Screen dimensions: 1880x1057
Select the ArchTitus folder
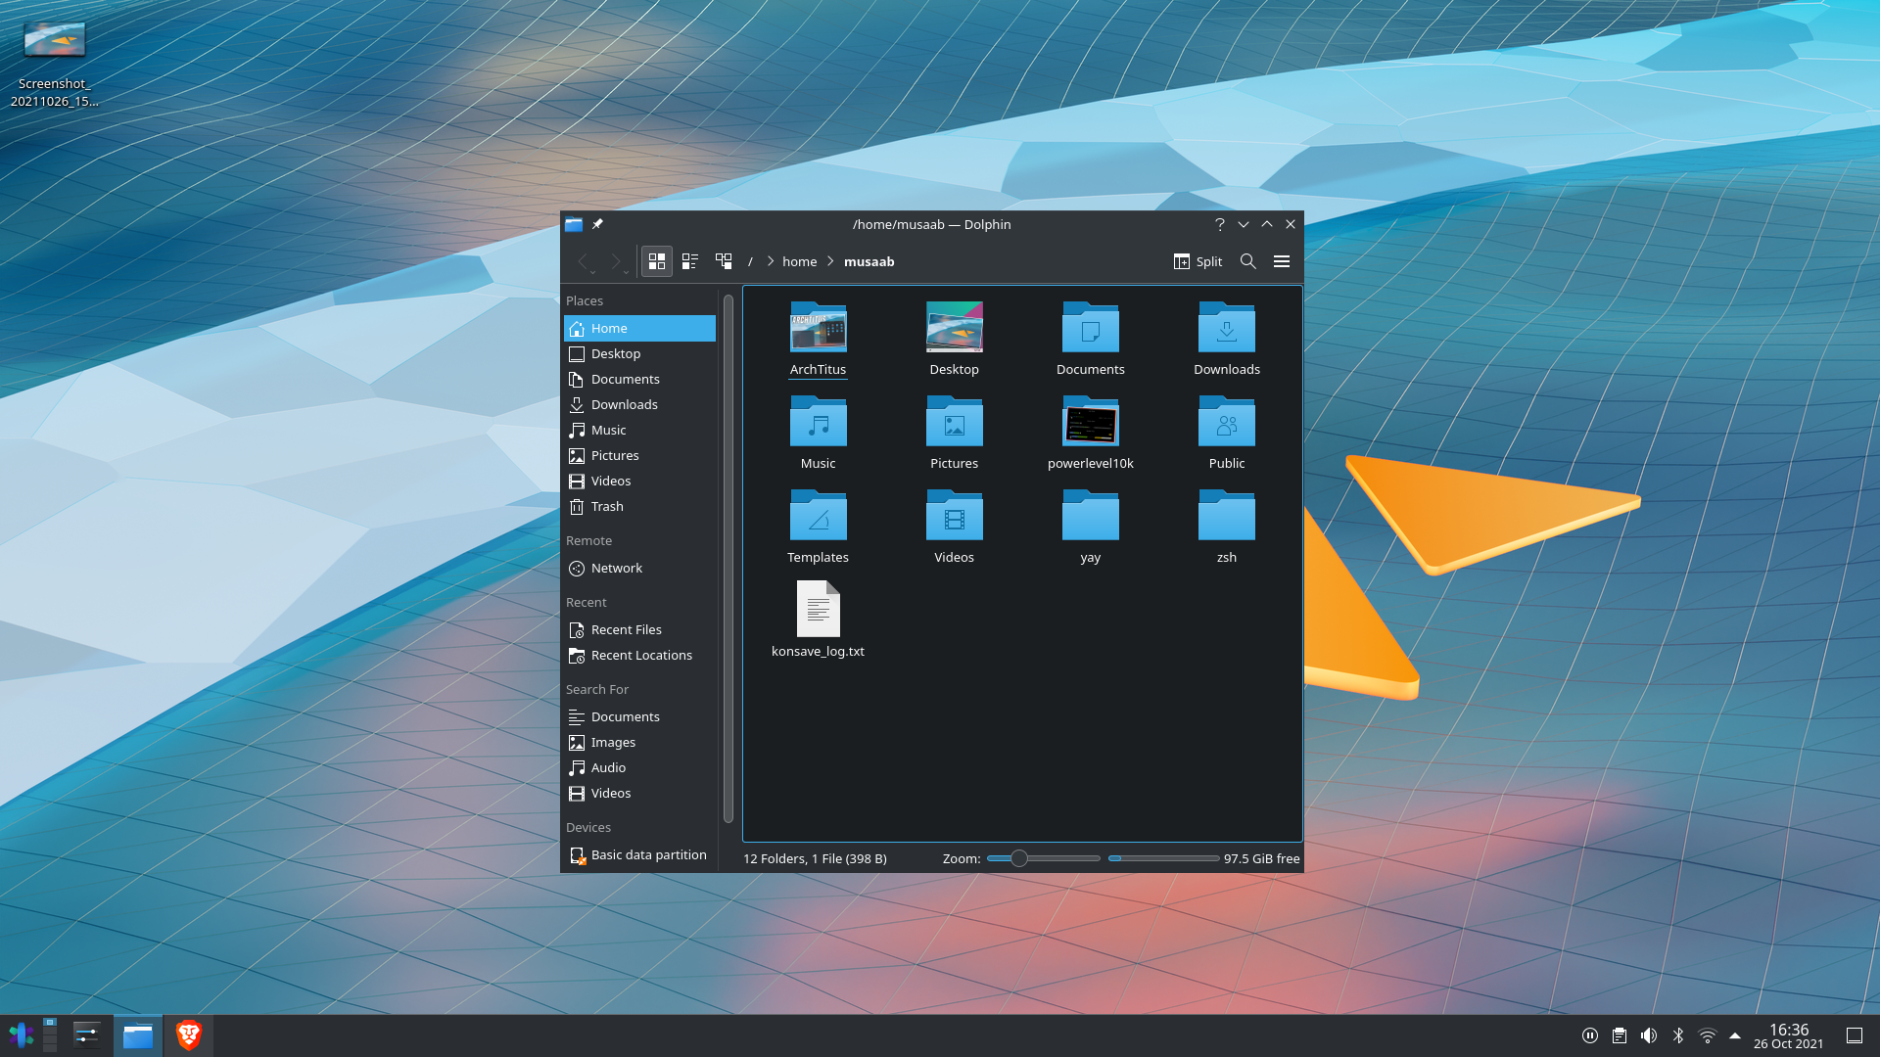(818, 339)
